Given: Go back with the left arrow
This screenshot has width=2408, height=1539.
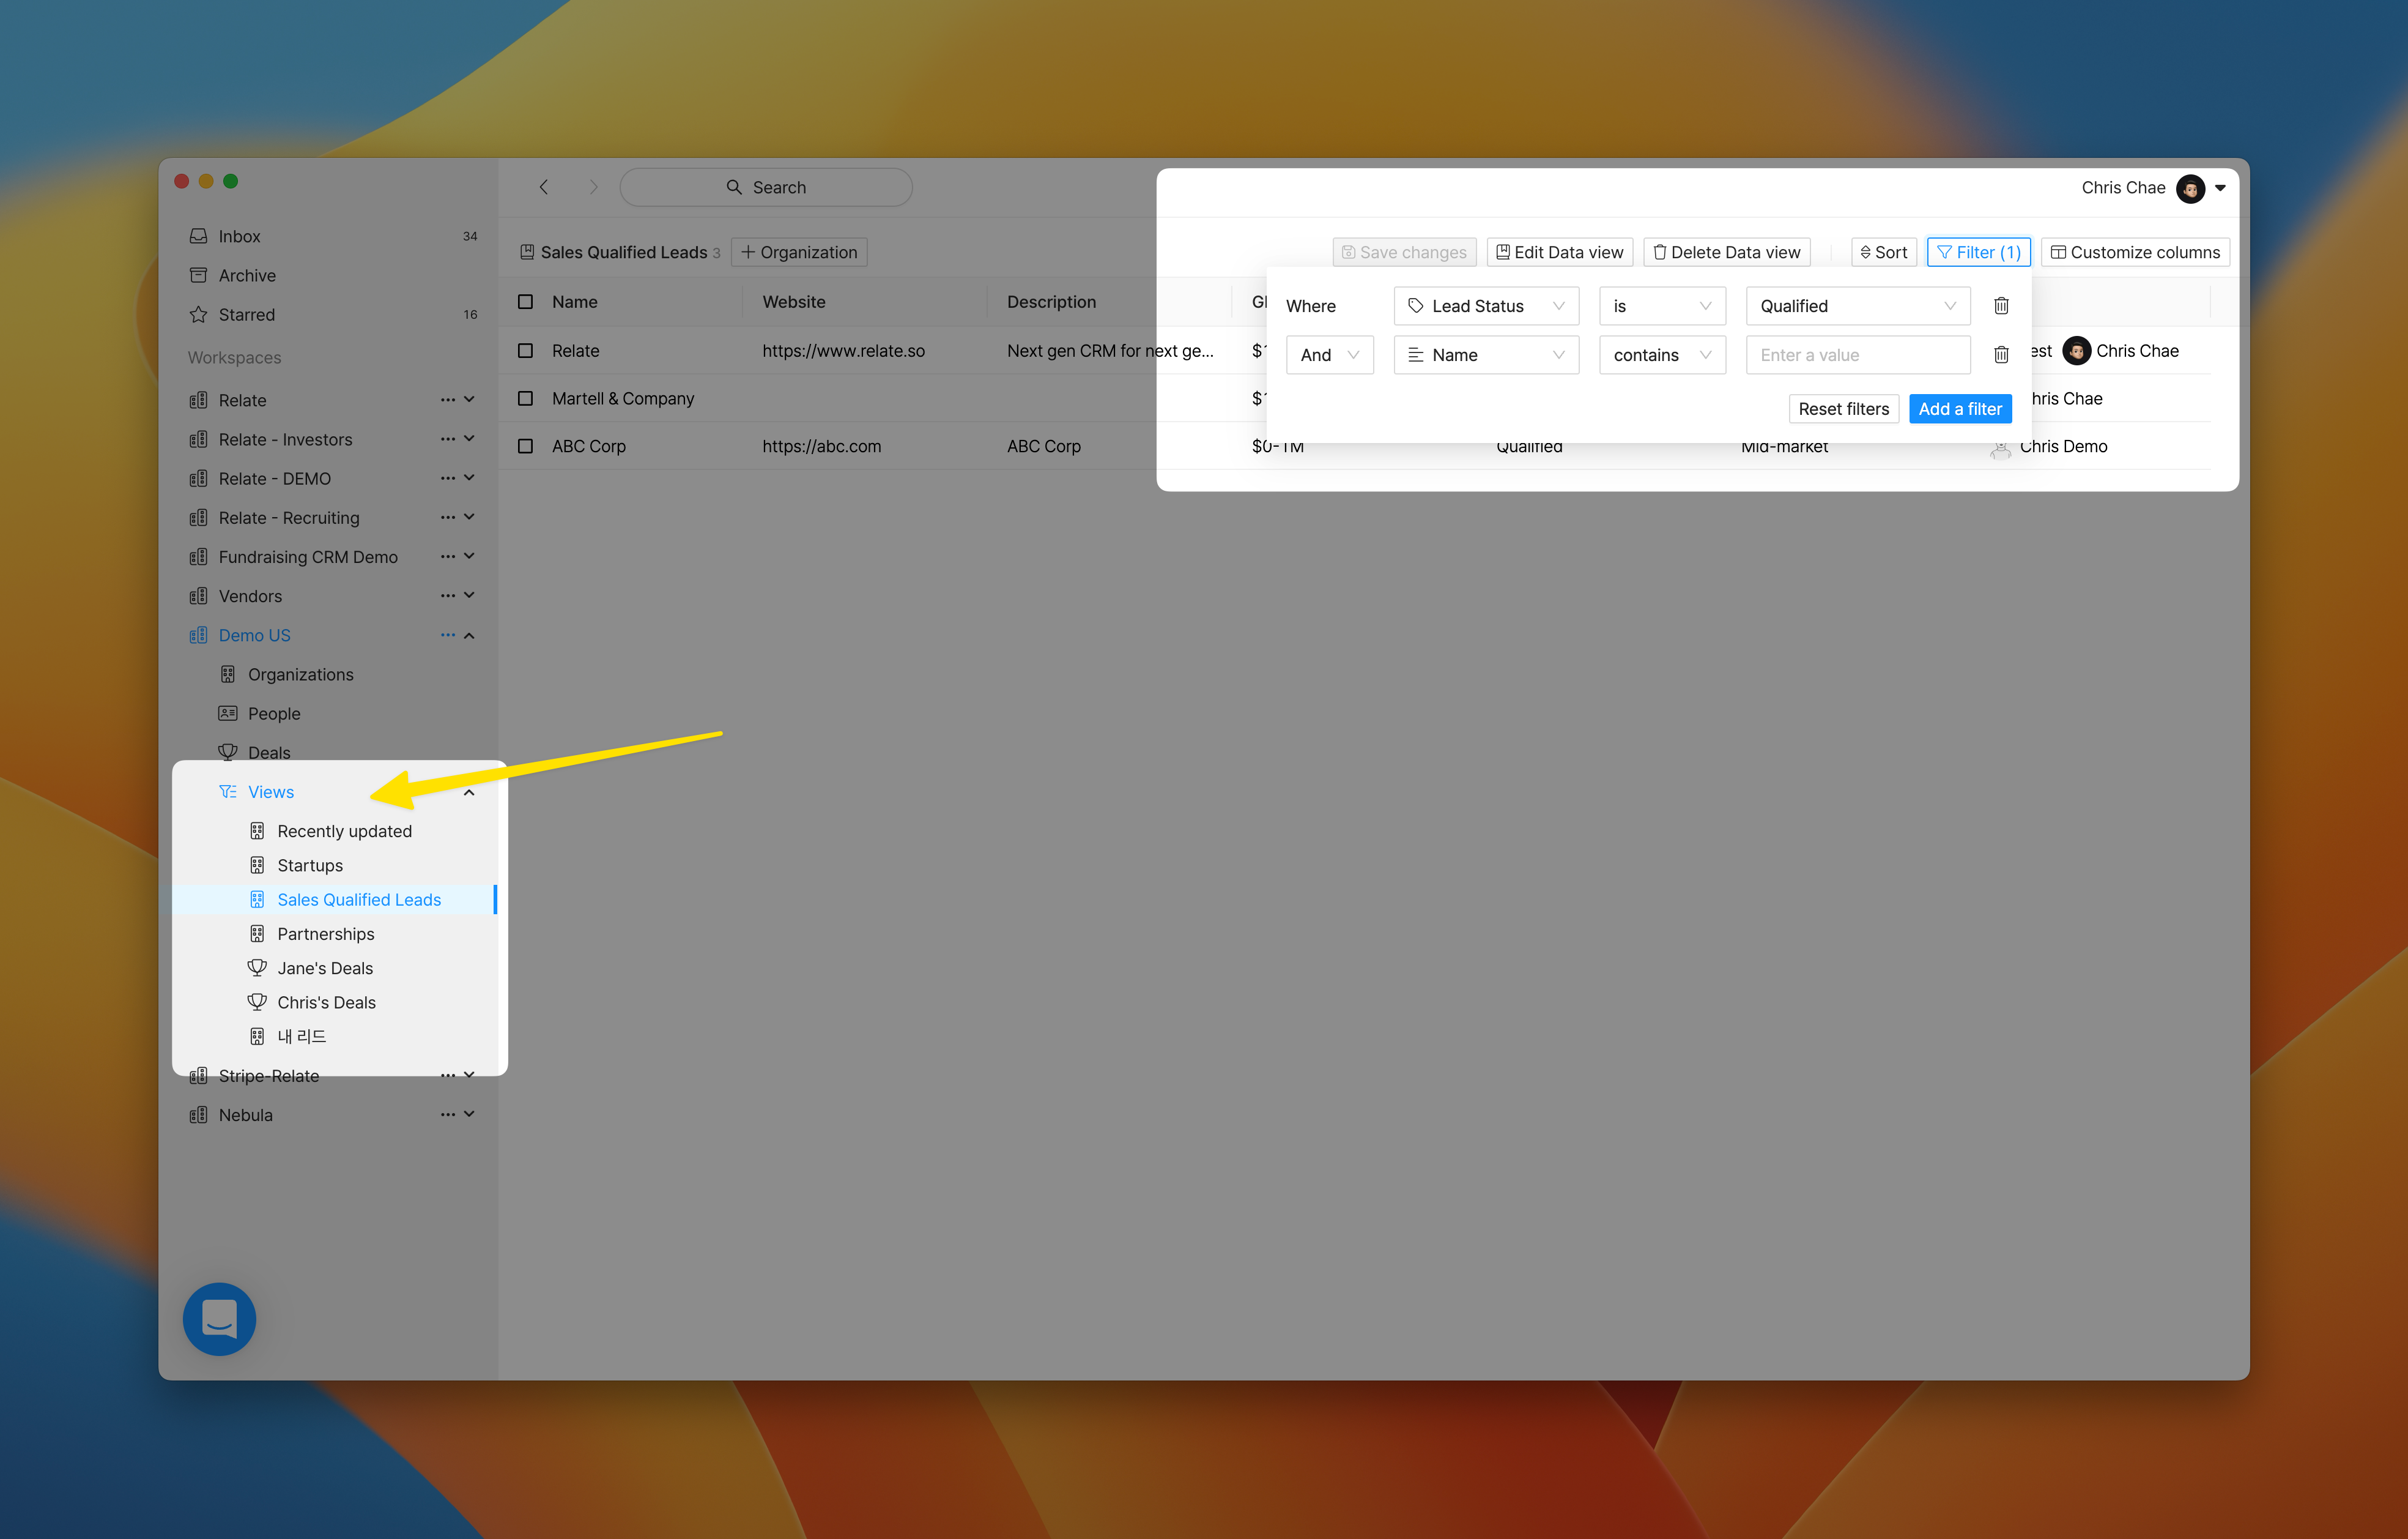Looking at the screenshot, I should (x=544, y=187).
